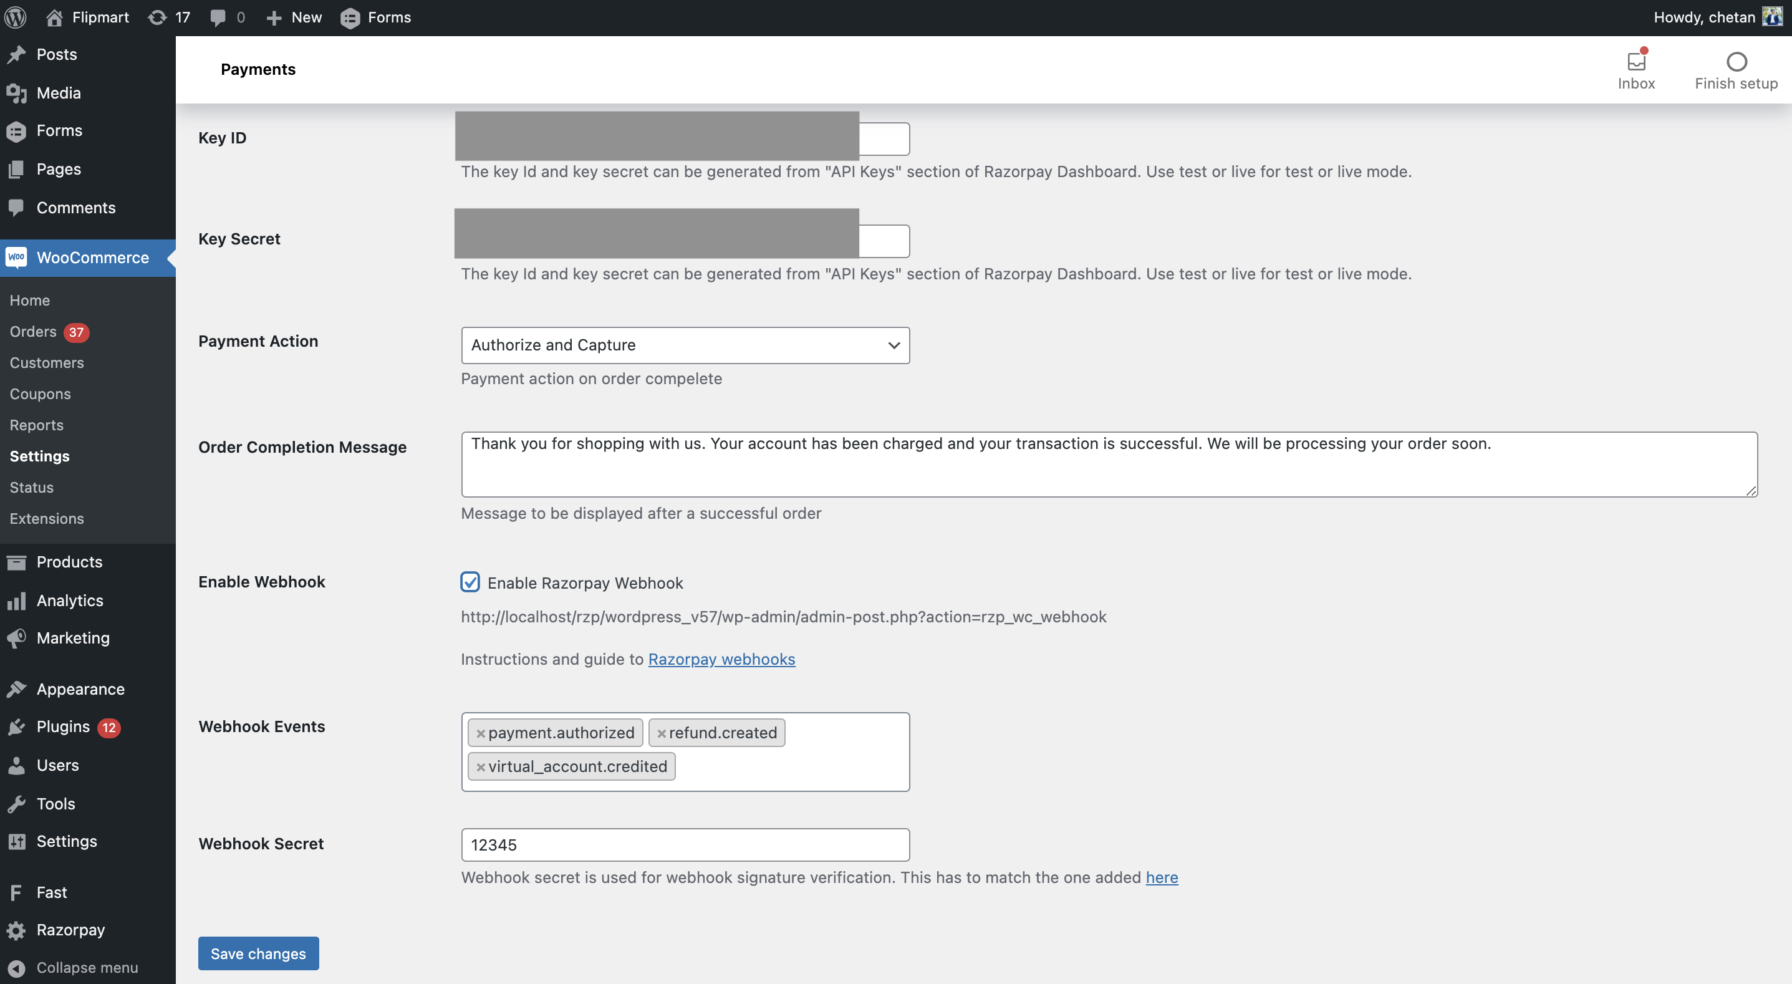1792x984 pixels.
Task: Open WooCommerce Status submenu
Action: 31,487
